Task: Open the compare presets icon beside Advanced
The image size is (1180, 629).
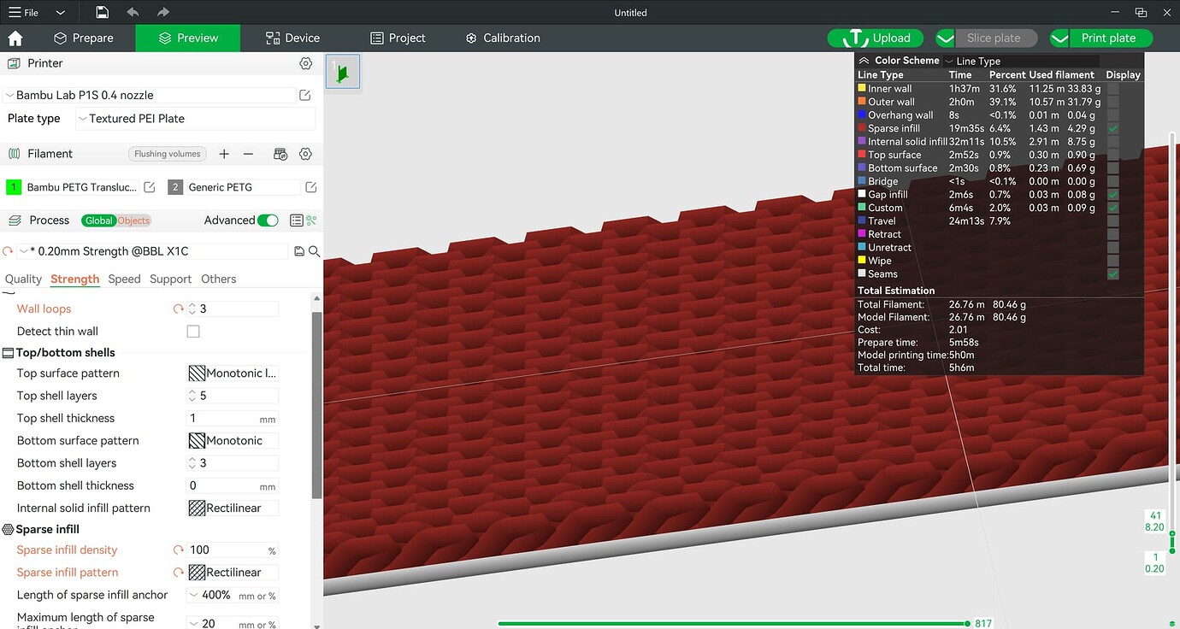Action: (x=311, y=220)
